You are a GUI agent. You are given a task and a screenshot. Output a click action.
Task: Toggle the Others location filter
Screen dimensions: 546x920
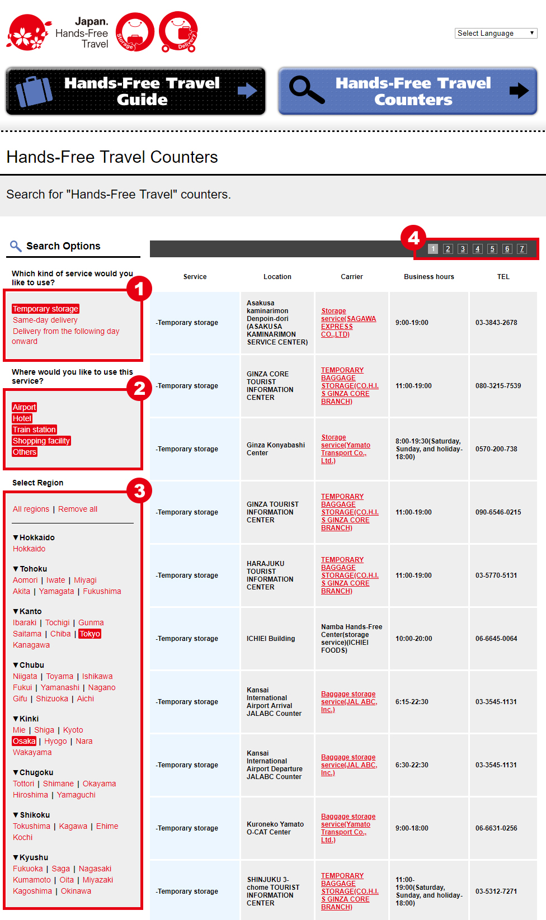25,452
